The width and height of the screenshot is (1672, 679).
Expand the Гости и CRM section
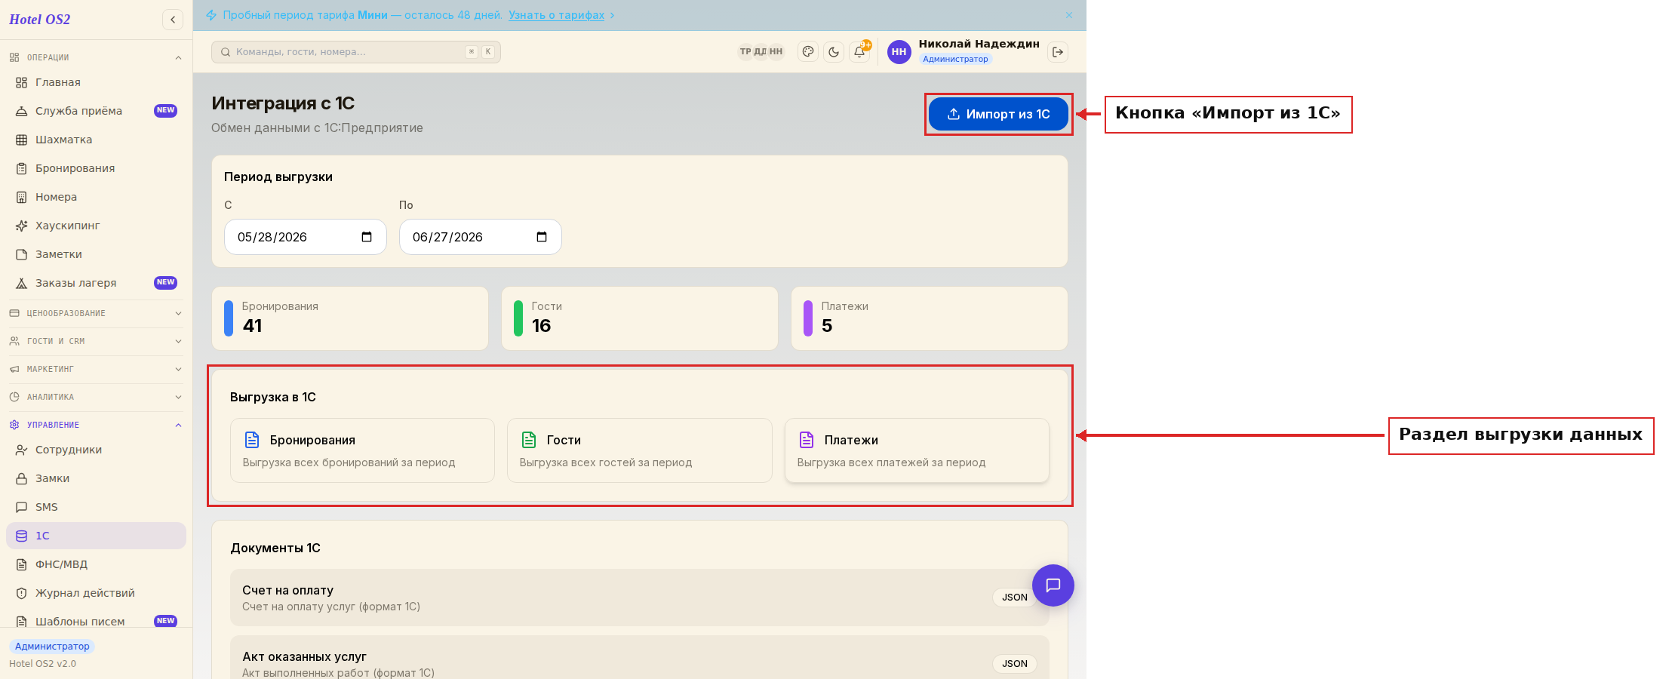click(96, 341)
